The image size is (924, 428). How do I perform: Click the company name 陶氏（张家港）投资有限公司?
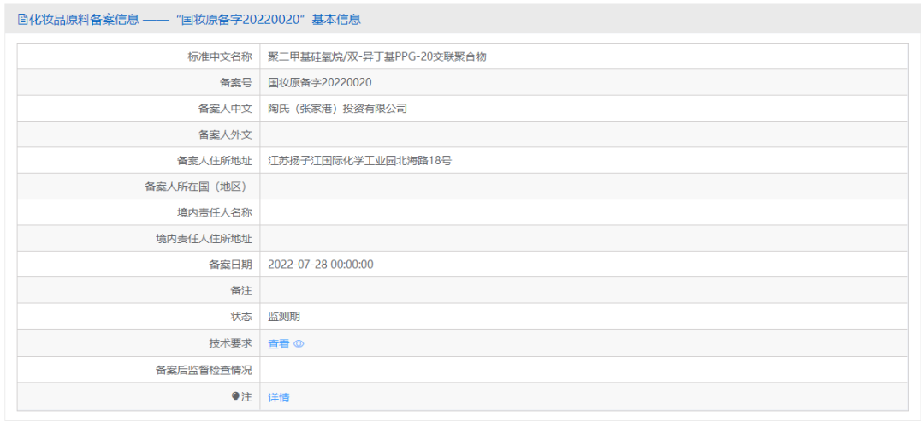click(x=337, y=109)
